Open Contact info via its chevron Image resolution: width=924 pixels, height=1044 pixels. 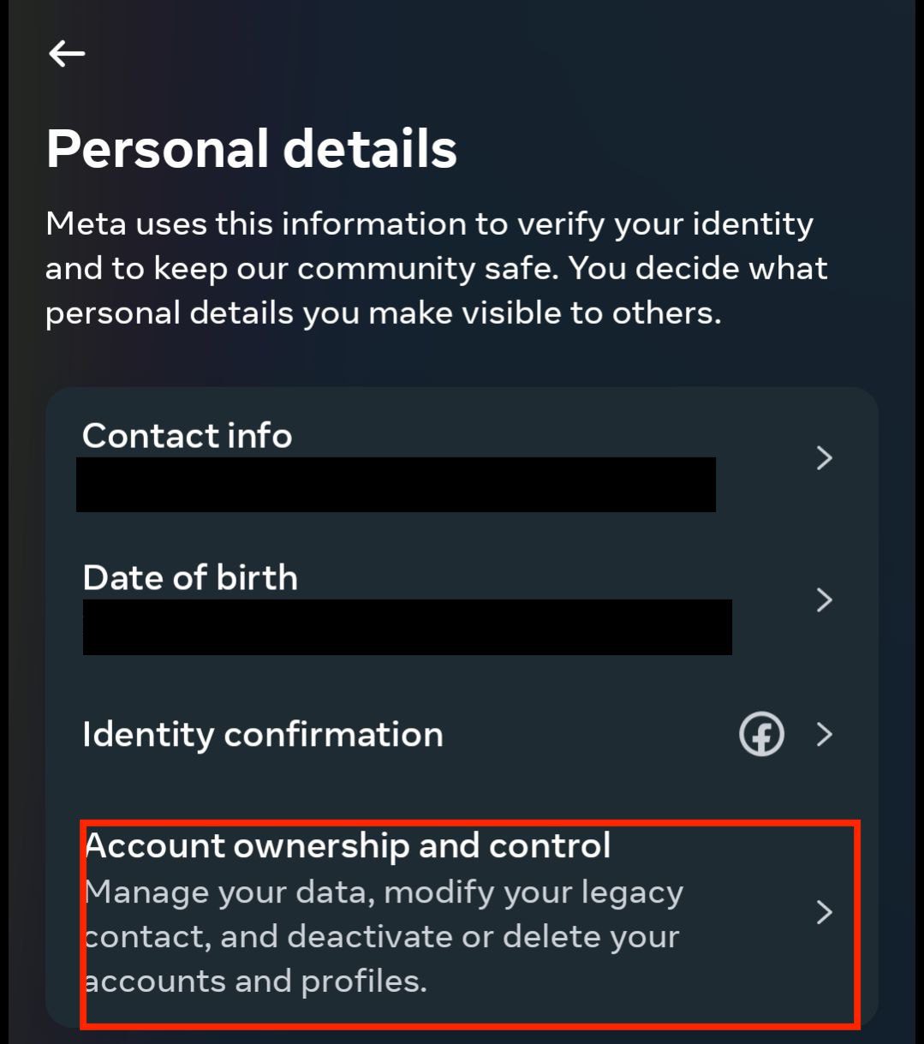tap(825, 458)
